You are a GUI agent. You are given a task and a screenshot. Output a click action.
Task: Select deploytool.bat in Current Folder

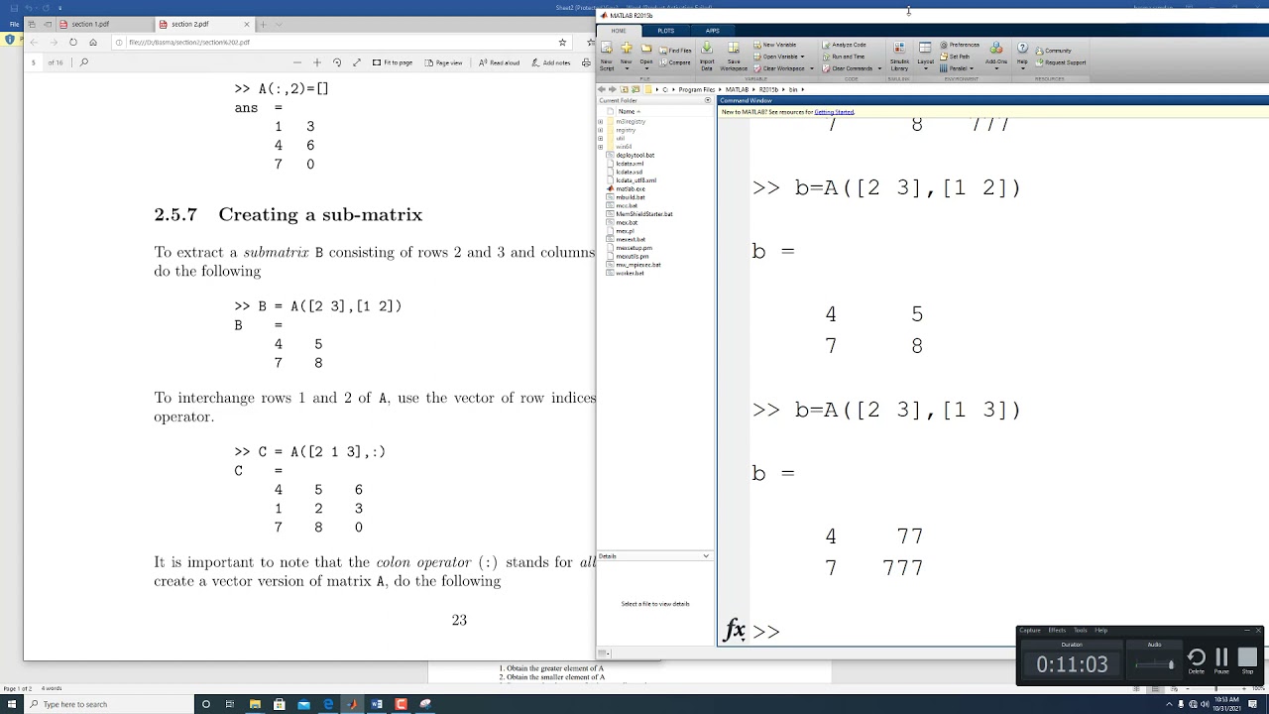pyautogui.click(x=634, y=155)
